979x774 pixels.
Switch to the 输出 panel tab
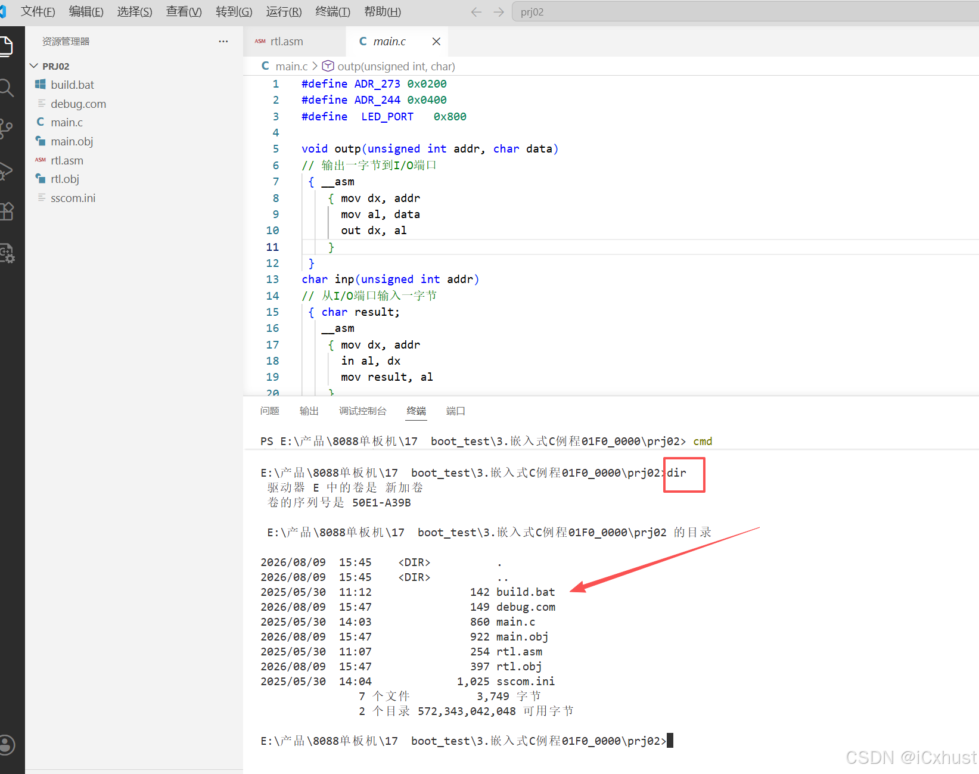click(x=309, y=411)
